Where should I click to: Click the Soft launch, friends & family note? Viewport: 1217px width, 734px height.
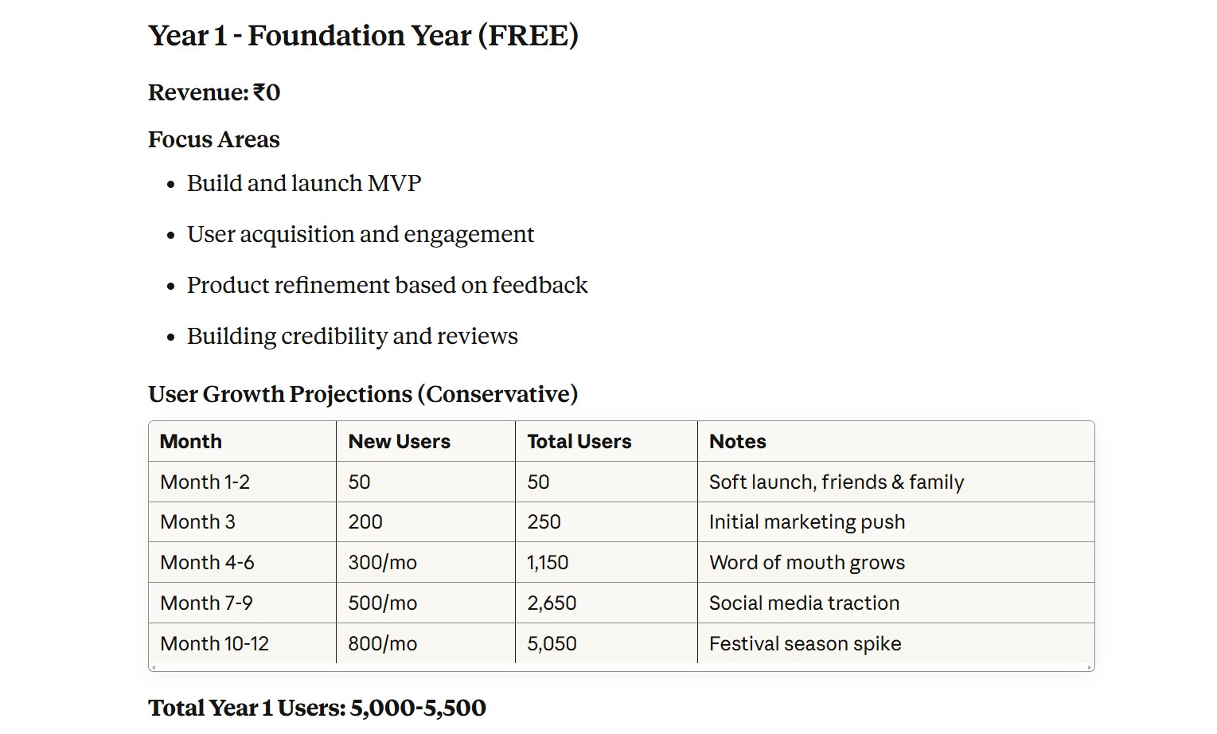click(x=837, y=482)
